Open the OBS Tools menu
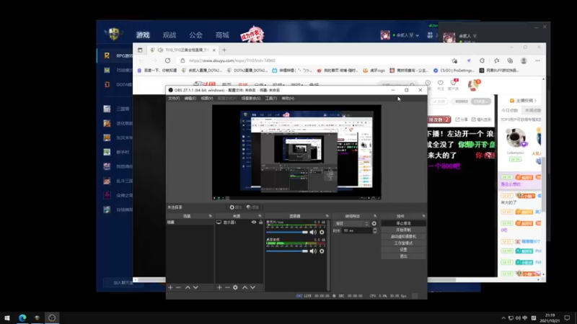Viewport: 577px width, 324px height. pos(271,99)
